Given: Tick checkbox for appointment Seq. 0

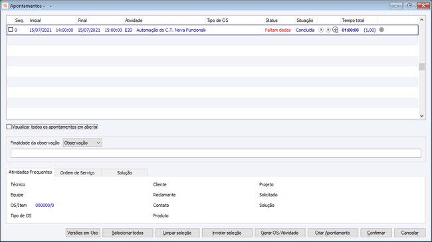Looking at the screenshot, I should [11, 30].
